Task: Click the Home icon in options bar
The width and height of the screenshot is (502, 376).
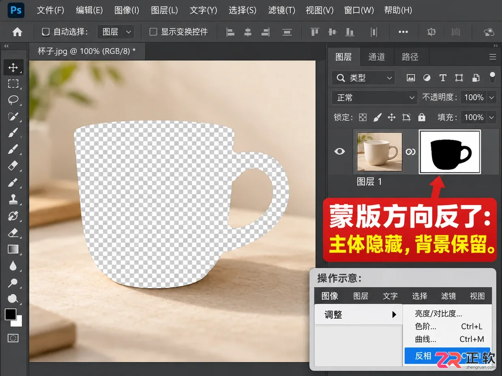Action: tap(17, 32)
